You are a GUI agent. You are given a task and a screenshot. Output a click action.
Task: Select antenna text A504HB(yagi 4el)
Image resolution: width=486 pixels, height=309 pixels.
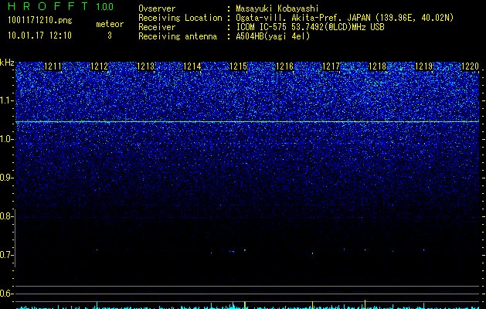pos(273,36)
